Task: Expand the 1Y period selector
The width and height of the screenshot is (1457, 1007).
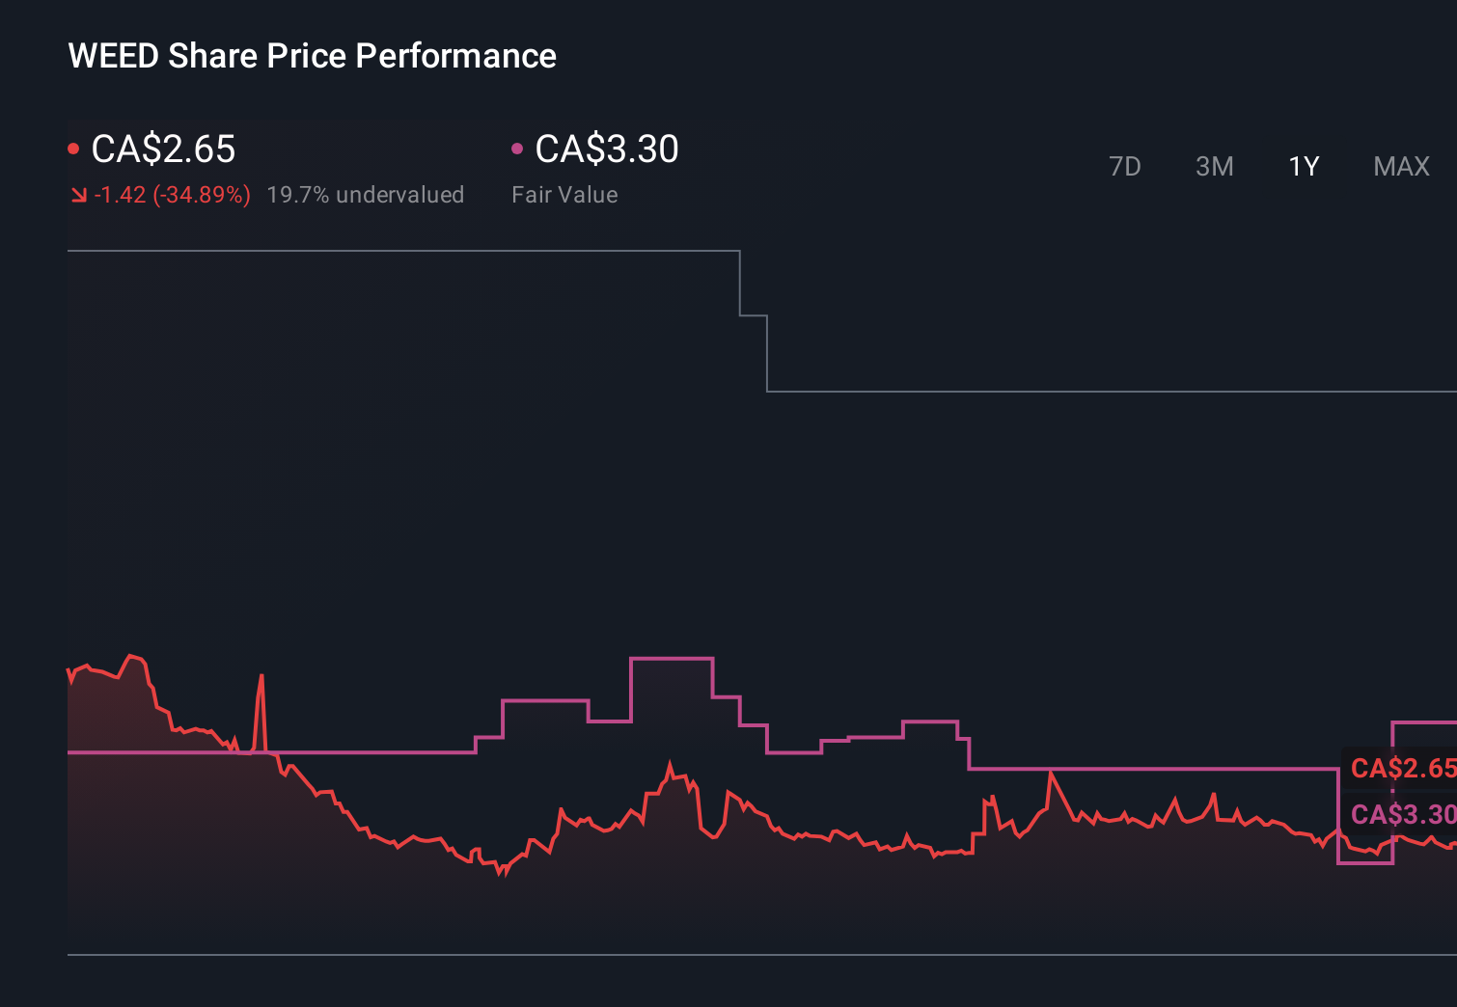Action: pos(1303,166)
